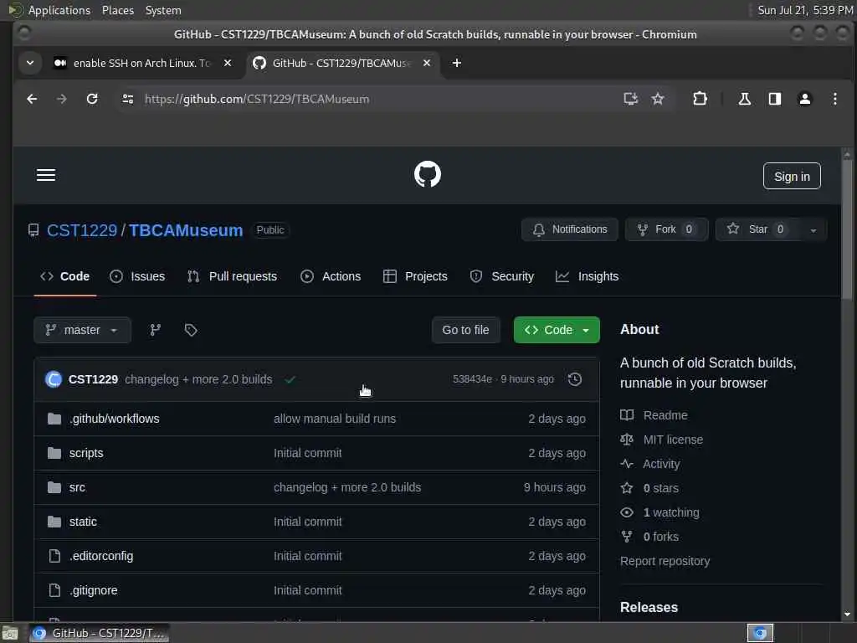
Task: Go back with browser back arrow
Action: pos(33,99)
